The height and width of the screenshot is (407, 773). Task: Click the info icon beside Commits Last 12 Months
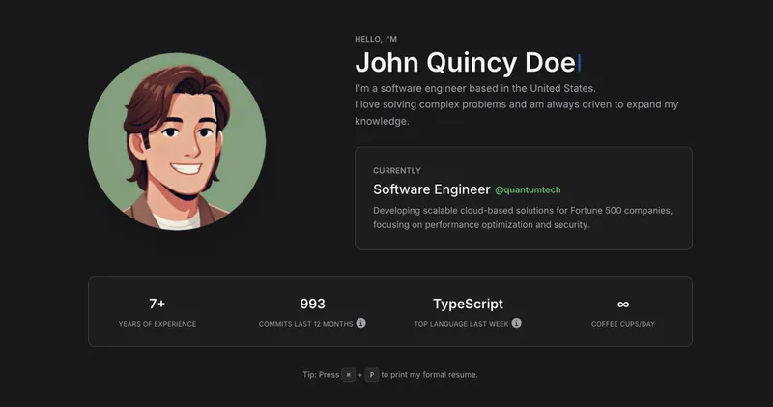pos(361,323)
